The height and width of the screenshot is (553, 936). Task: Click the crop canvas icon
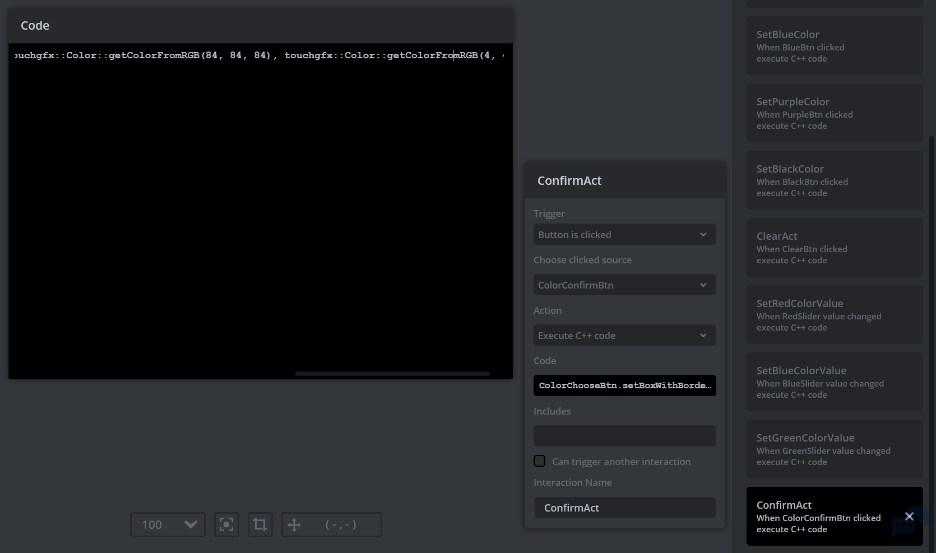click(x=260, y=524)
